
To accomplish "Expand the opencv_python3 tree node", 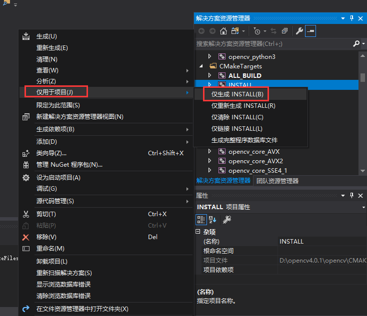I will point(209,56).
